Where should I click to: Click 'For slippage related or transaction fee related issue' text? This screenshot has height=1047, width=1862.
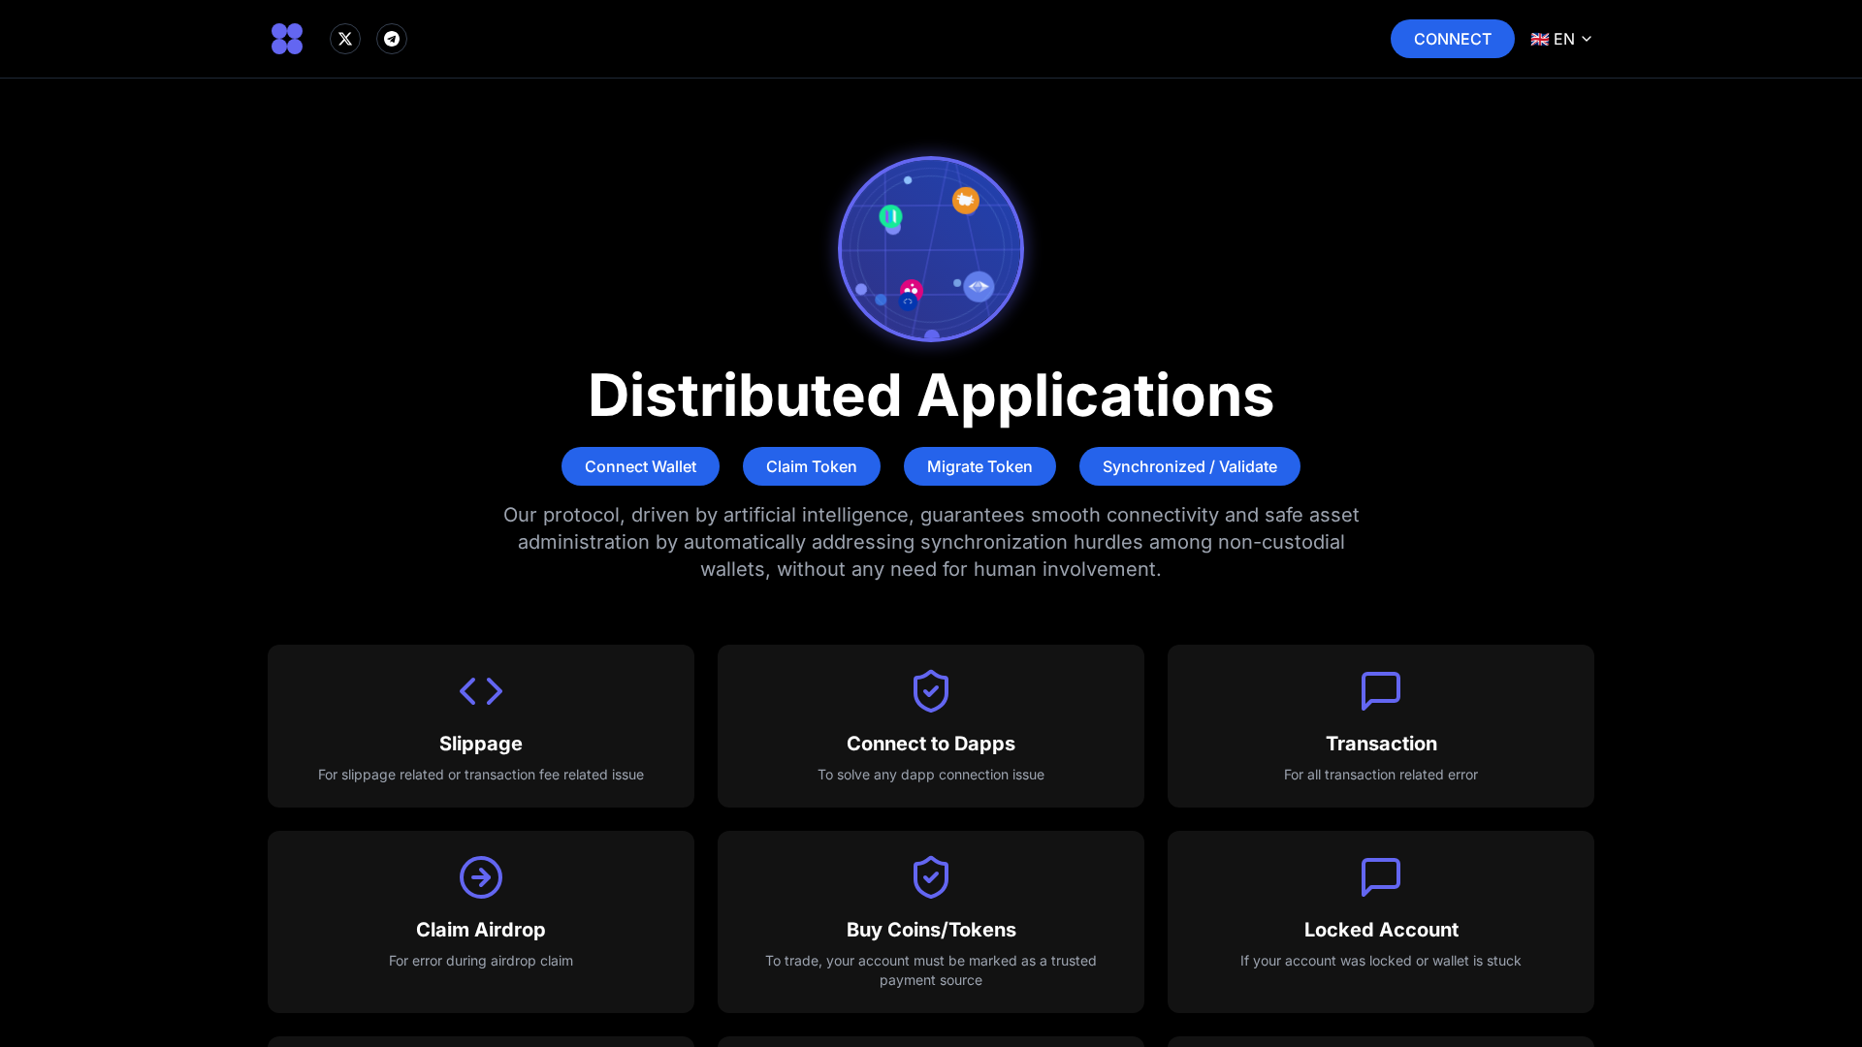(481, 775)
